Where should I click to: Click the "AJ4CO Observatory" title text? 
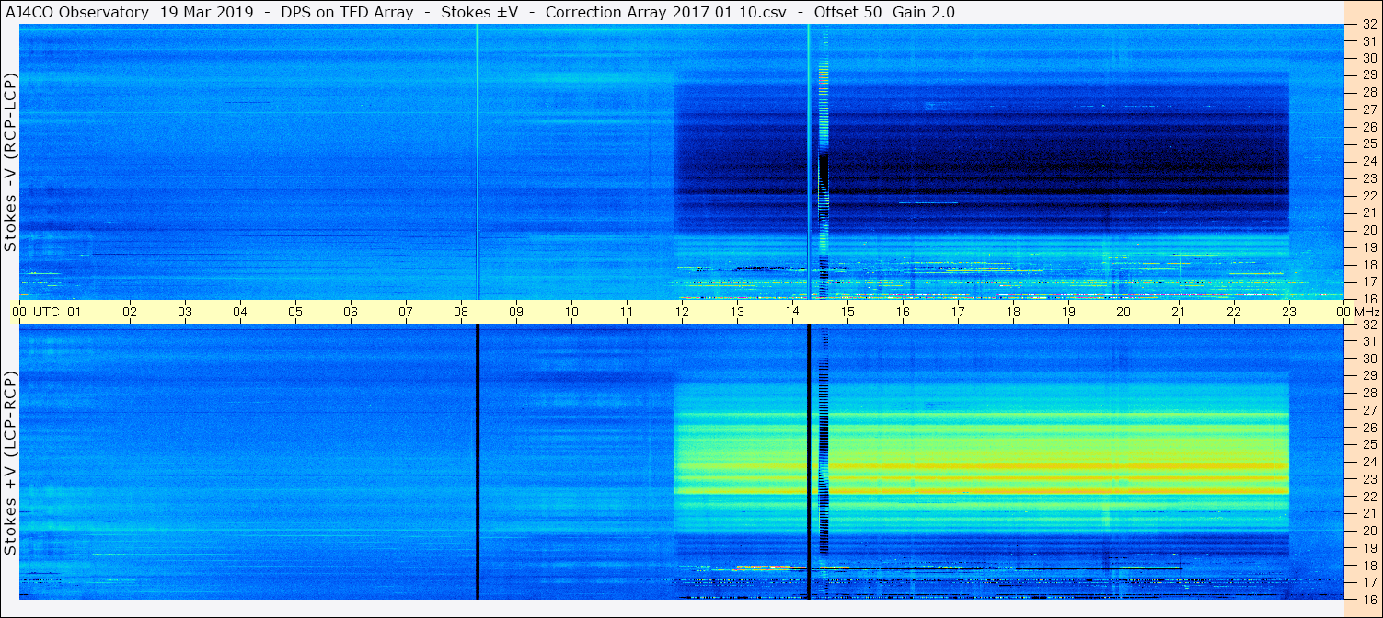click(77, 12)
